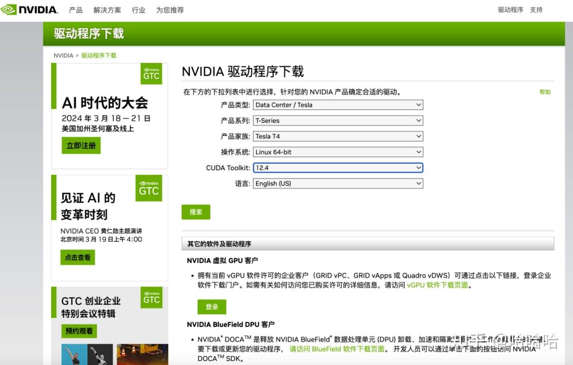The image size is (573, 365).
Task: Open 支持 in the top navigation
Action: [x=536, y=10]
